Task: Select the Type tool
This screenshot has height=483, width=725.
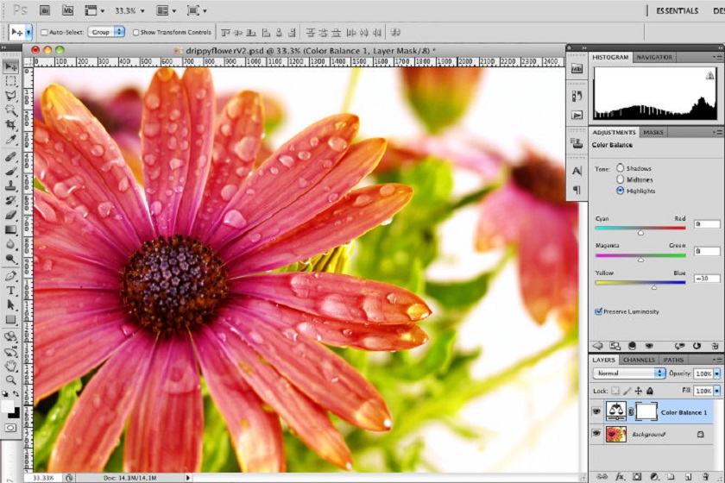Action: [x=11, y=291]
